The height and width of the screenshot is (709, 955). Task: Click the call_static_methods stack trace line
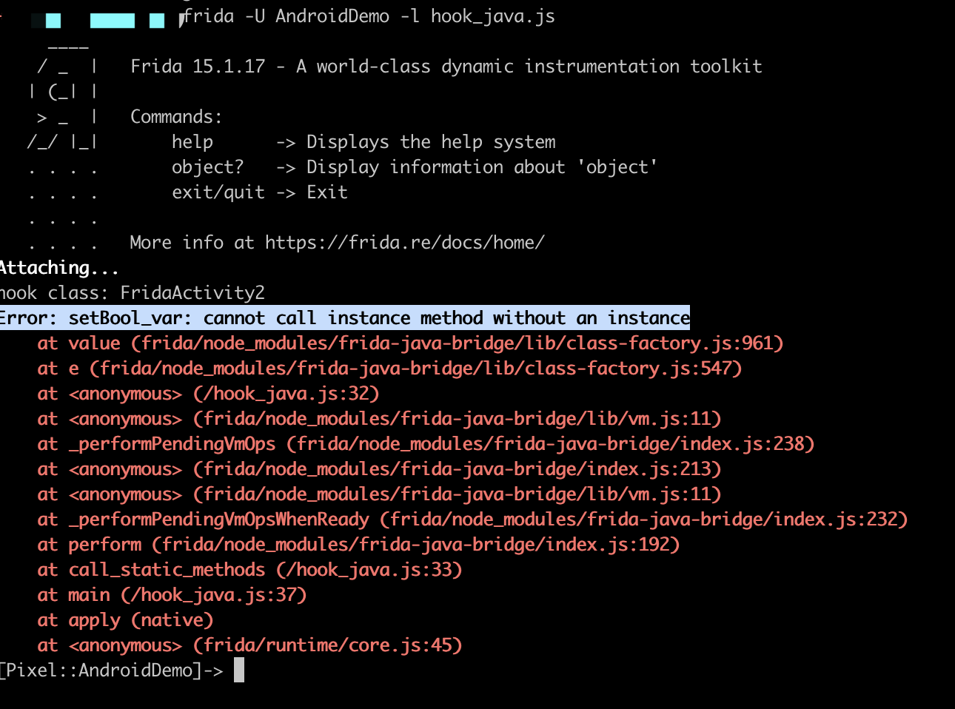(x=249, y=570)
